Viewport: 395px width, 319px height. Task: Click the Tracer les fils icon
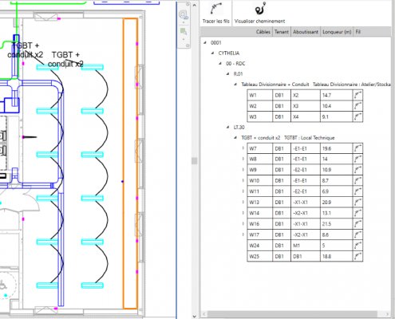coord(215,9)
